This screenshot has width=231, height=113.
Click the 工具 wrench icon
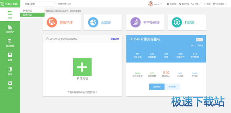pos(192,4)
